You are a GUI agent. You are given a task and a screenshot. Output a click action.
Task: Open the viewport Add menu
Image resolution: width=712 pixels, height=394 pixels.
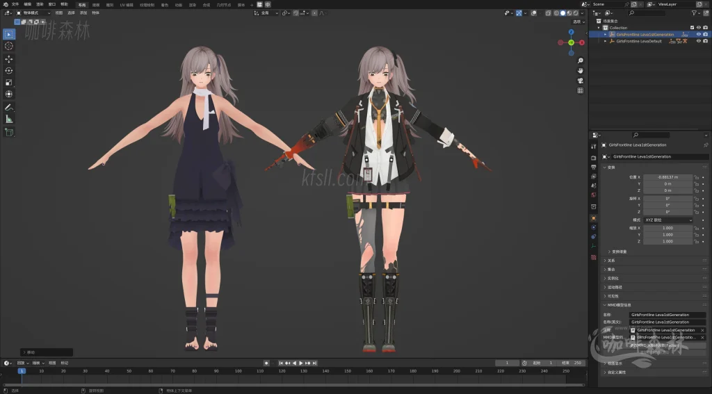point(83,13)
